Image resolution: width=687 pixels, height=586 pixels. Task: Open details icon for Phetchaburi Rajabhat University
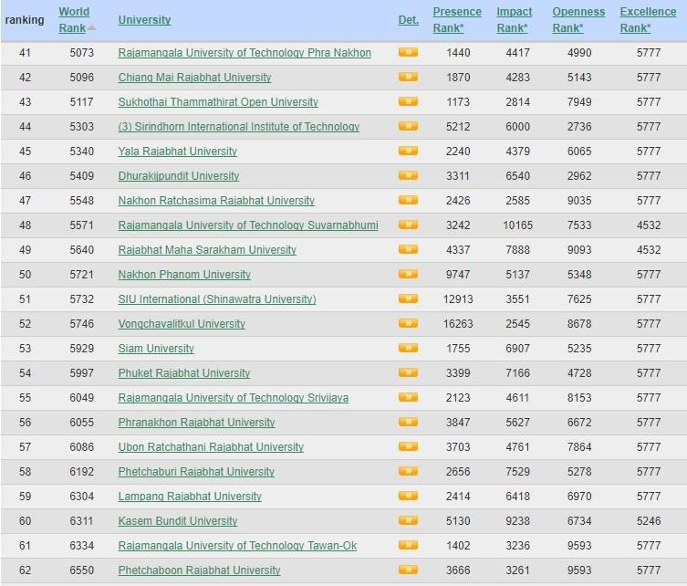pyautogui.click(x=408, y=472)
